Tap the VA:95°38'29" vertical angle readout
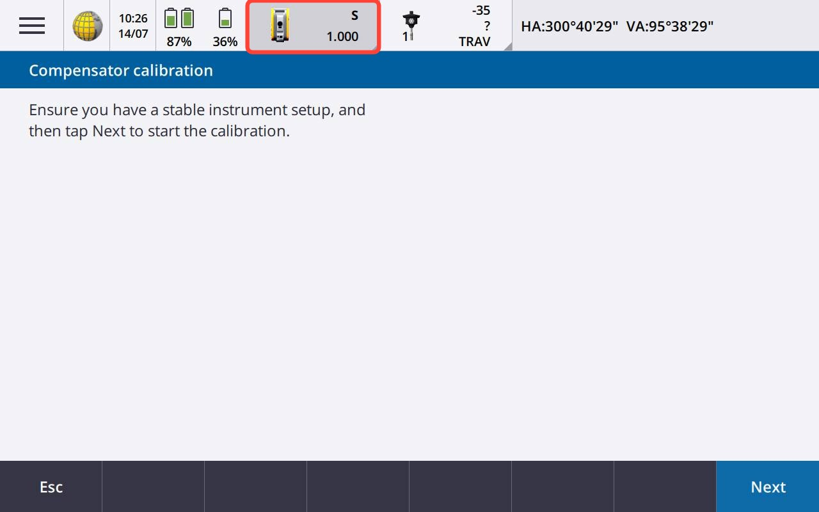This screenshot has height=512, width=819. (669, 26)
